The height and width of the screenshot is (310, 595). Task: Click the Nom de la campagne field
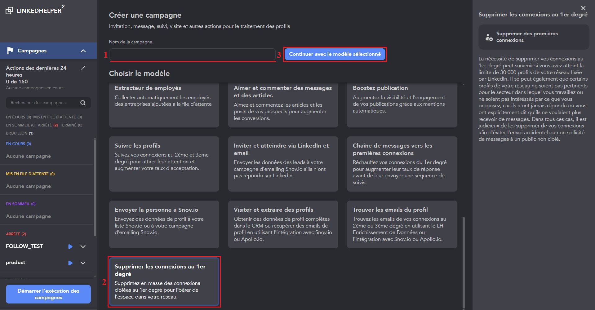192,54
